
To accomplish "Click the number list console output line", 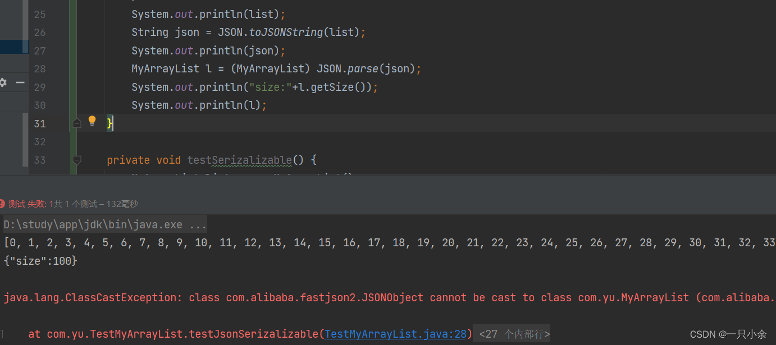I will (x=390, y=243).
